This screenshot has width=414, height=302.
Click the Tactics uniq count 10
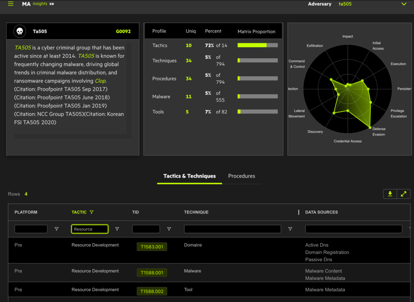[x=188, y=45]
